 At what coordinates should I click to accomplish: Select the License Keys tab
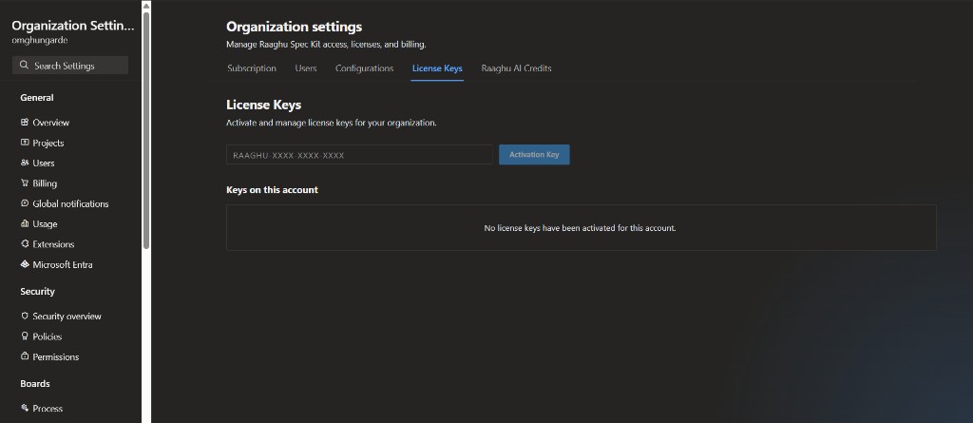coord(437,68)
